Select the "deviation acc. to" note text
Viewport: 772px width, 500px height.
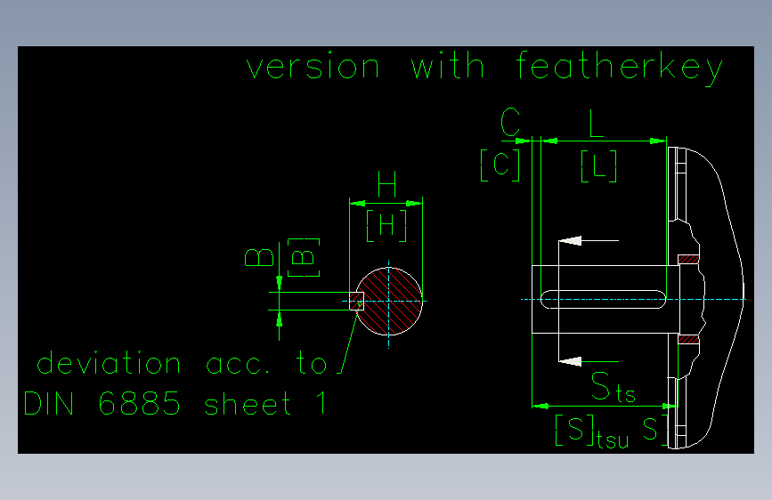pyautogui.click(x=182, y=364)
